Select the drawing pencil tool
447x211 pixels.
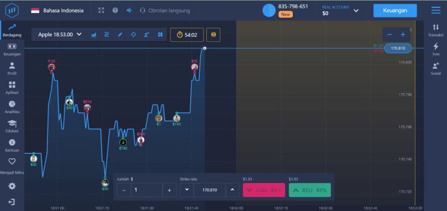(x=120, y=35)
